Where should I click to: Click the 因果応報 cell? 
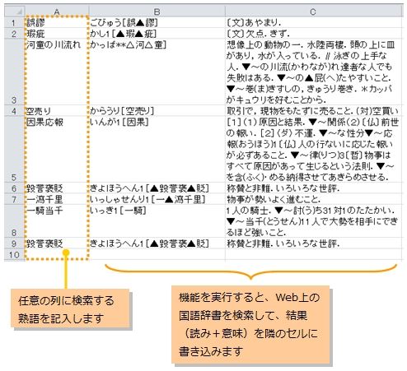coord(57,149)
